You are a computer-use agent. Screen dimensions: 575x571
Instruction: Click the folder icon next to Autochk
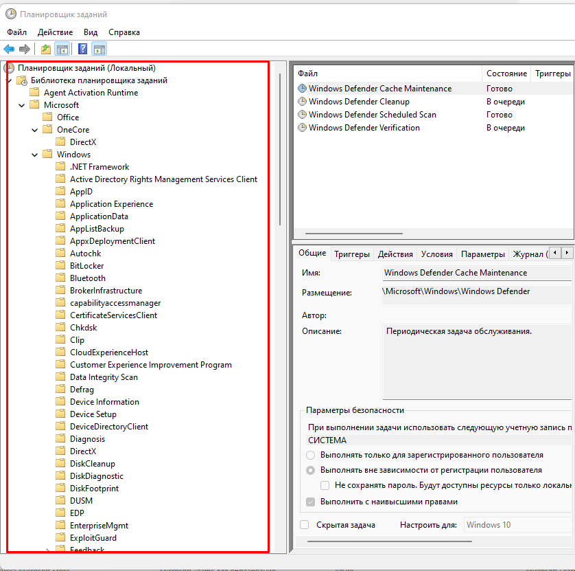60,253
